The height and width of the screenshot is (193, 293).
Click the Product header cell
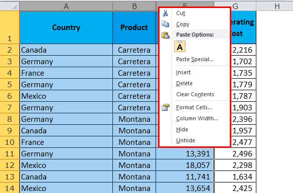pyautogui.click(x=134, y=28)
